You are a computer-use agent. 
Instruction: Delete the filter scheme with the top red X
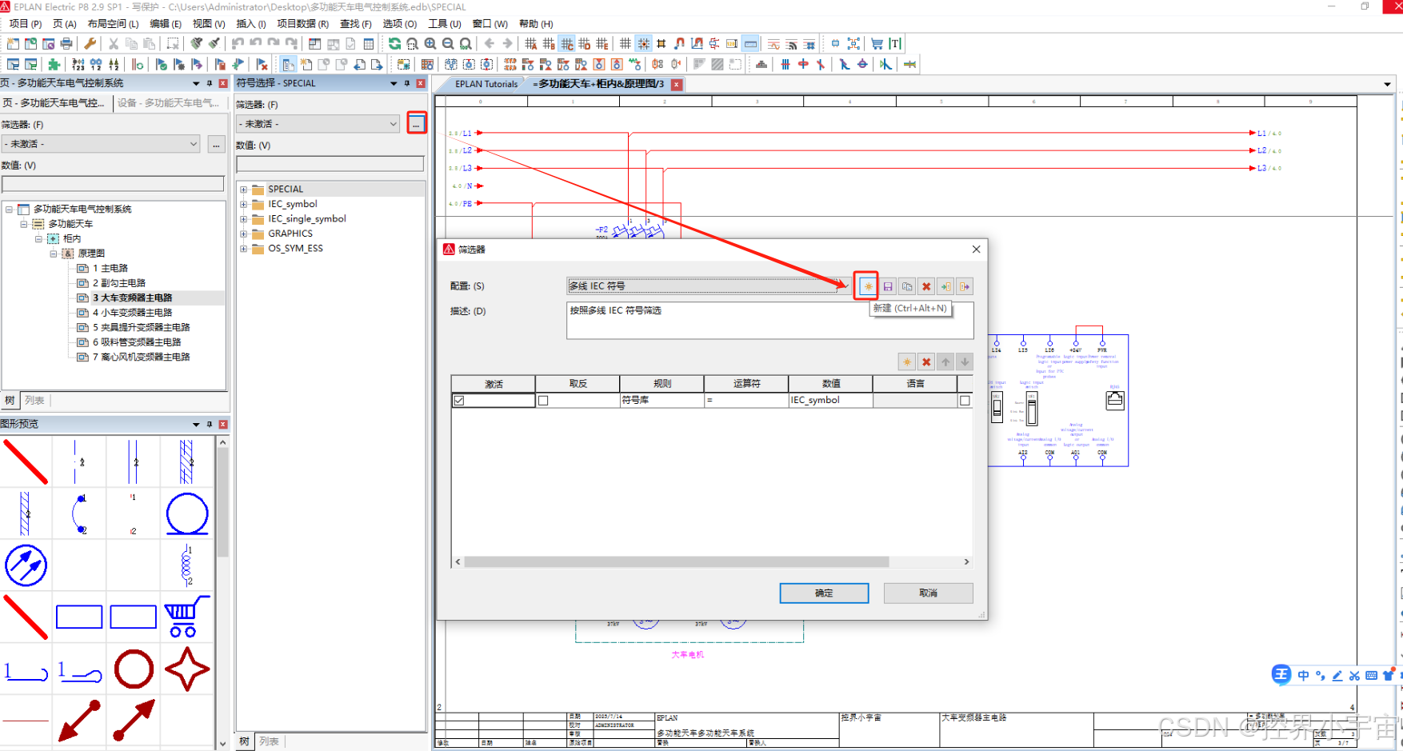926,286
